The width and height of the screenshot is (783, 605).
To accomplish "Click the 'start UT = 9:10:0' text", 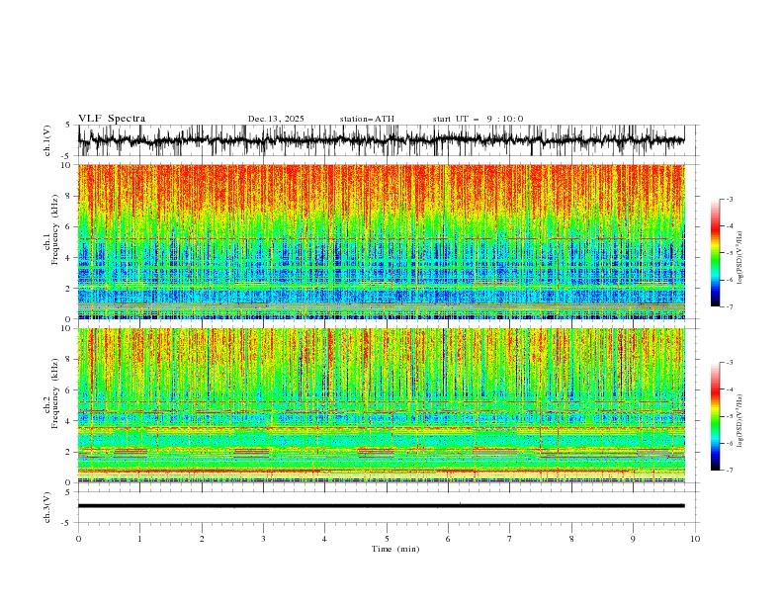I will [x=478, y=119].
